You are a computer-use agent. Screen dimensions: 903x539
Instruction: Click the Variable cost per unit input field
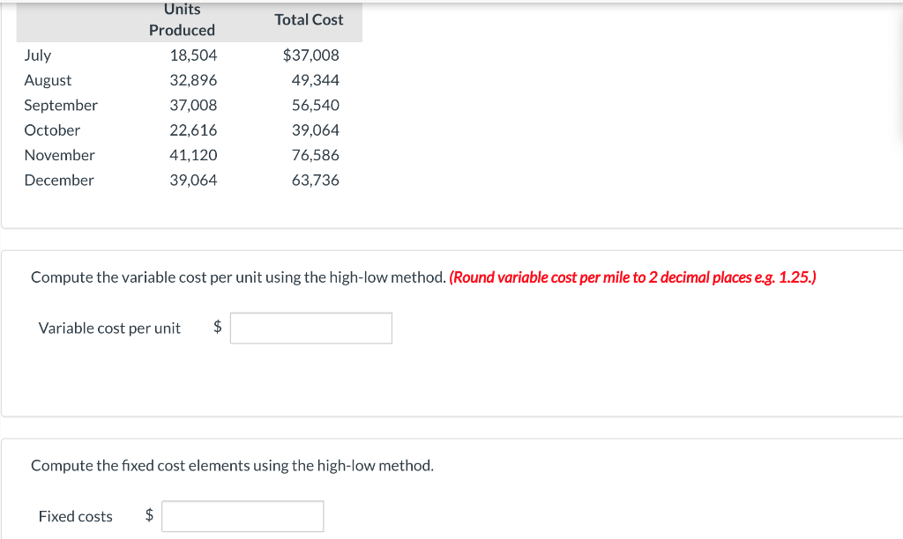click(310, 328)
